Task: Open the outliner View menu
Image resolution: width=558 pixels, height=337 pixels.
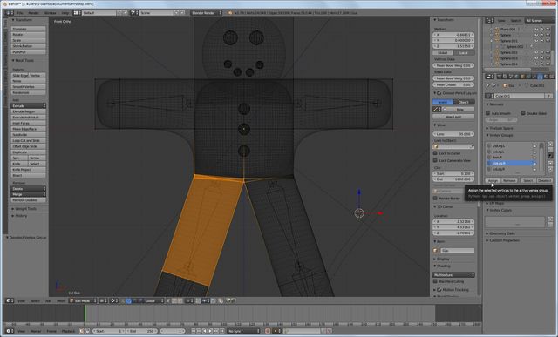Action: click(x=501, y=21)
